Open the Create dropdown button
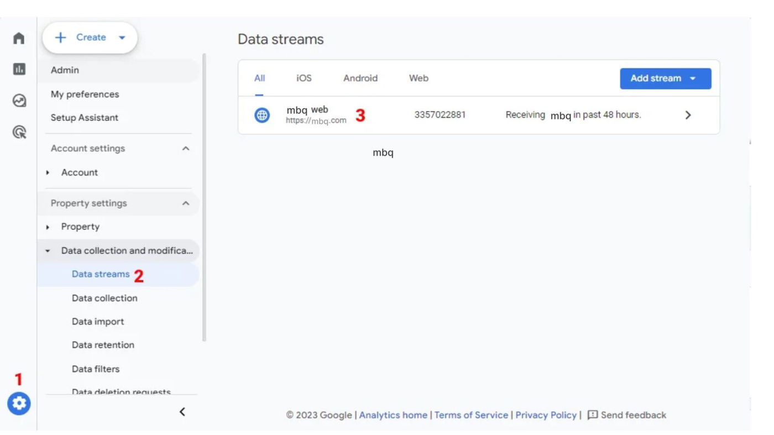Screen dimensions: 774x435 (x=90, y=38)
